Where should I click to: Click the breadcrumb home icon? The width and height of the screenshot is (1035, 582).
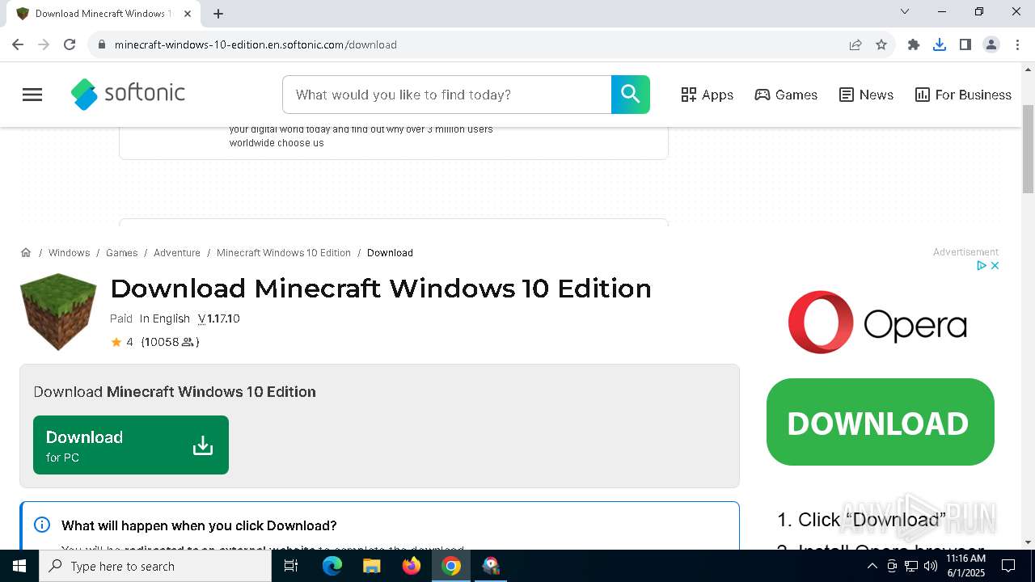click(x=26, y=253)
